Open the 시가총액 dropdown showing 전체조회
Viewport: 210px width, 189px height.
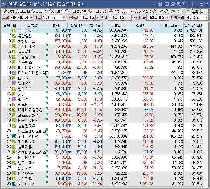[196, 18]
